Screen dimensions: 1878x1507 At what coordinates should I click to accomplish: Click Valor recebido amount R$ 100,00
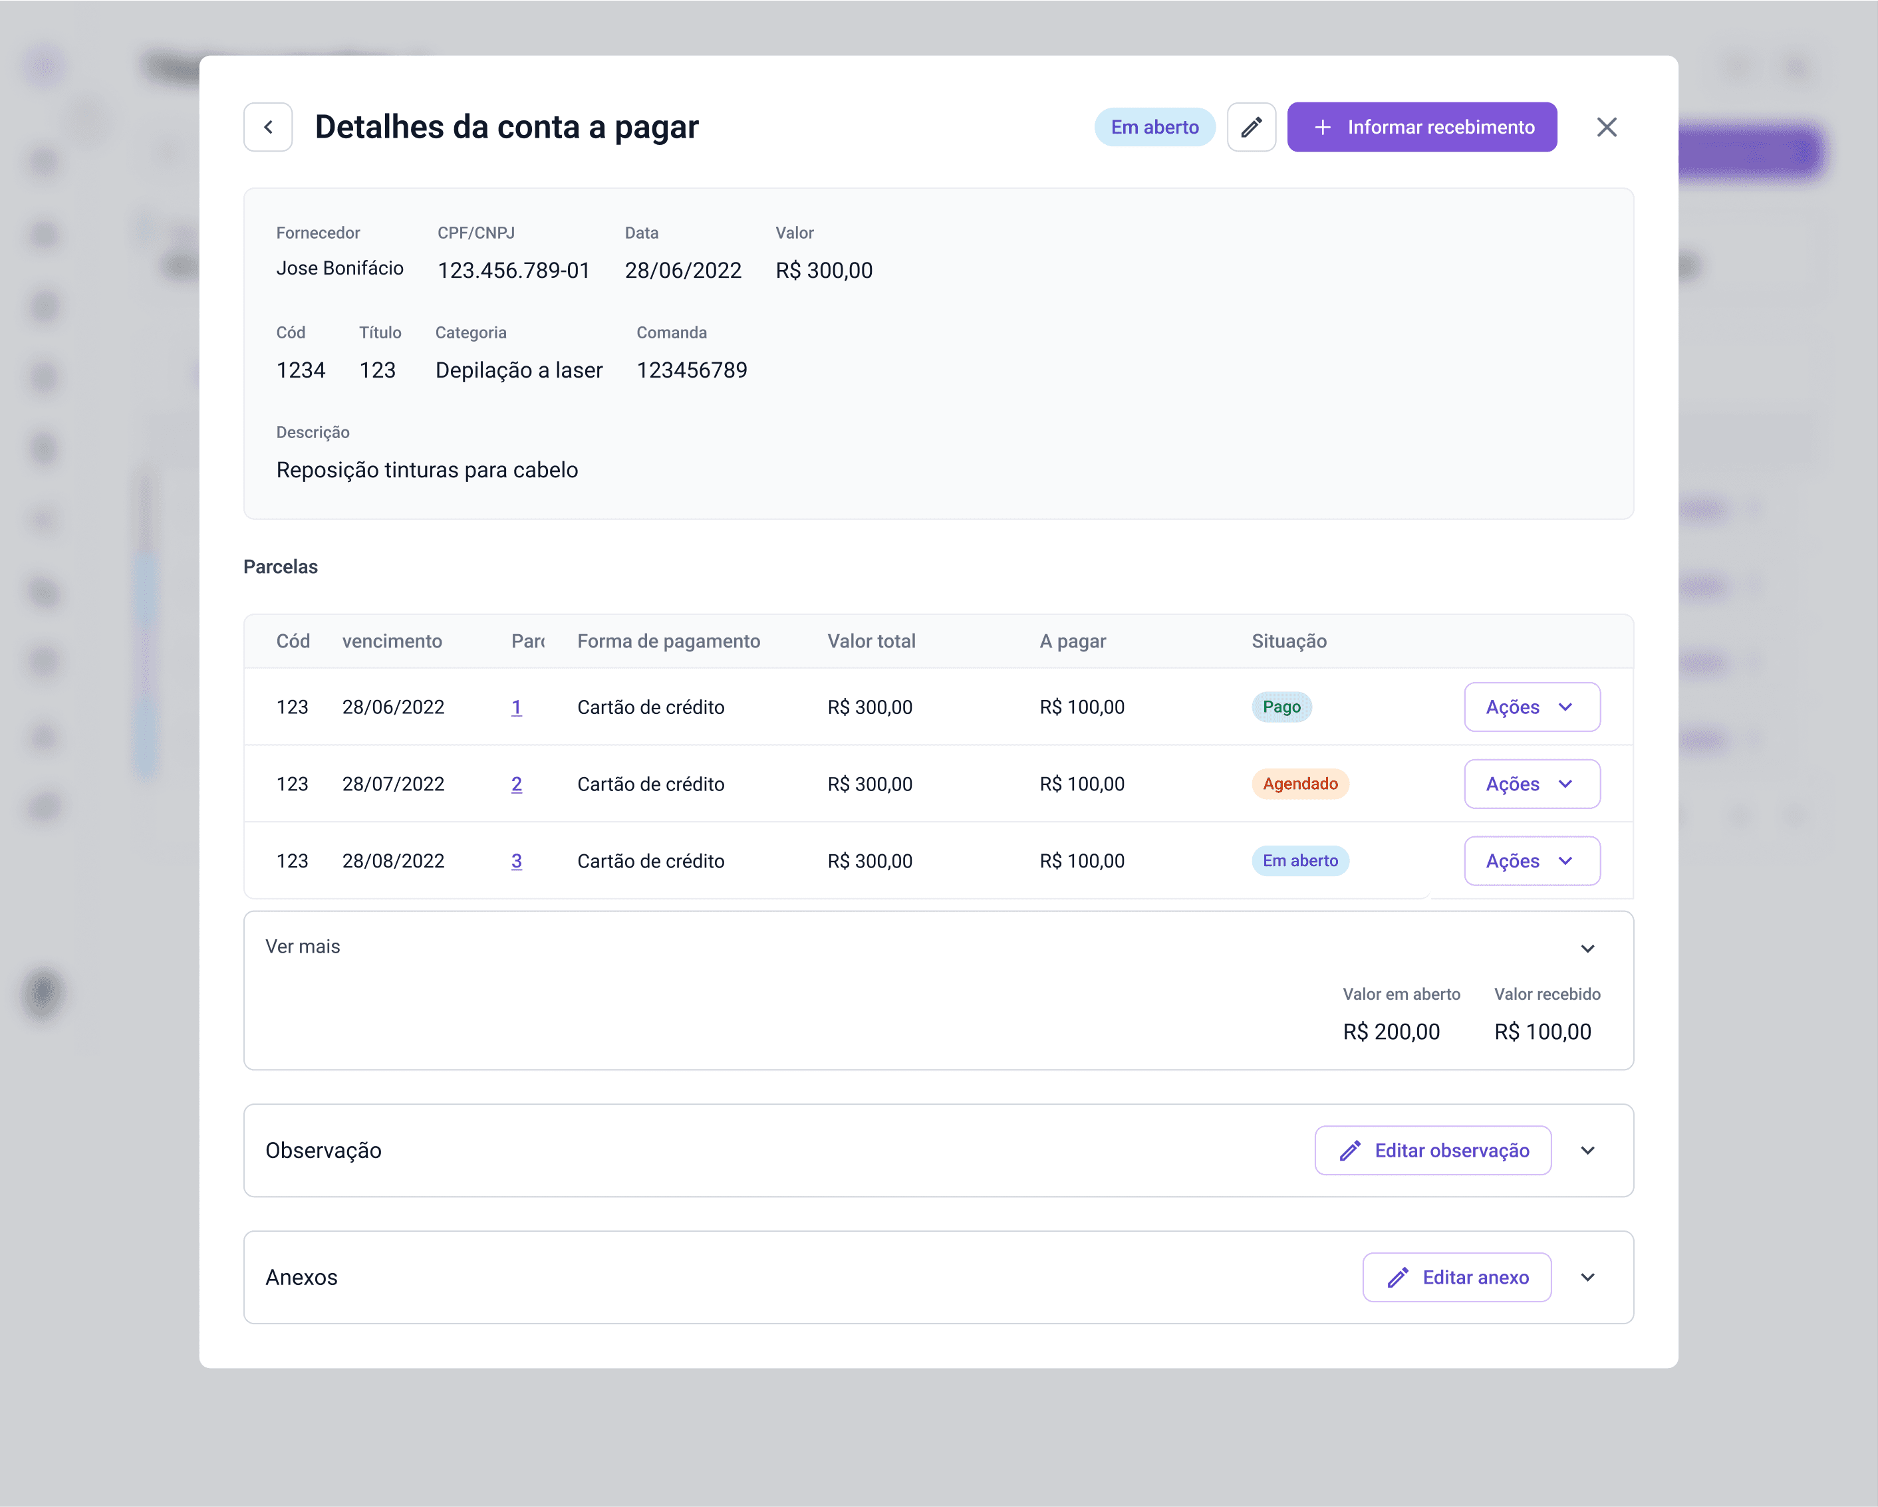[1542, 1032]
